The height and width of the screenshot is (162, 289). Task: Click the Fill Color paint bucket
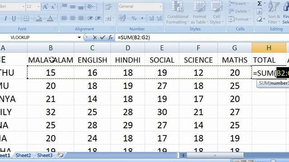coord(39,18)
